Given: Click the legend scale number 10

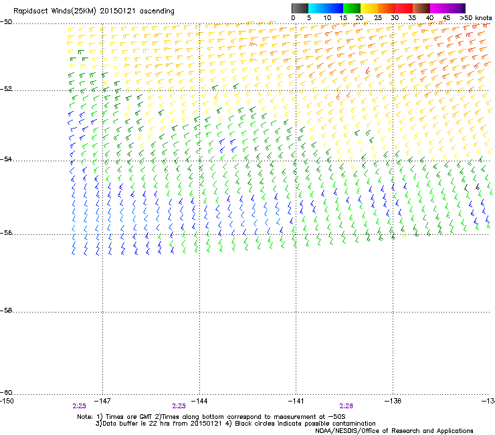Looking at the screenshot, I should click(x=327, y=18).
